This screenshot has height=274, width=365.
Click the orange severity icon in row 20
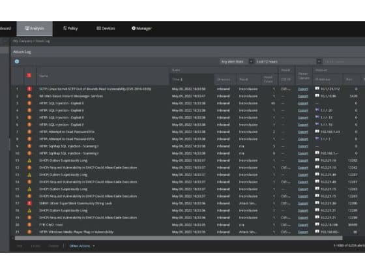(29, 225)
